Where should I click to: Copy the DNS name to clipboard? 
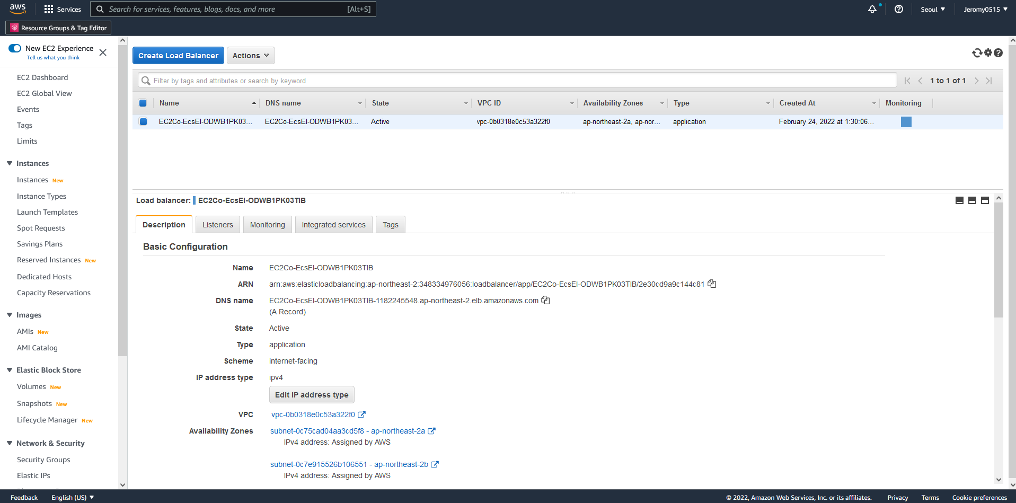tap(545, 300)
